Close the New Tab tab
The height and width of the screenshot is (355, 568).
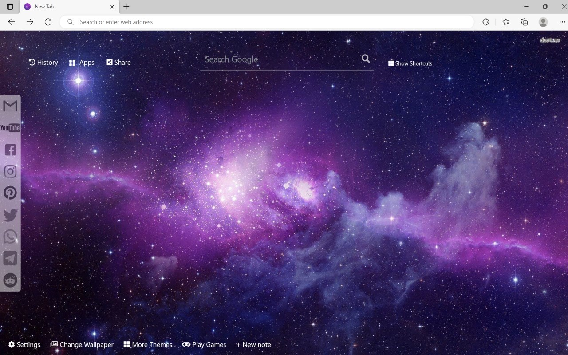[x=112, y=7]
